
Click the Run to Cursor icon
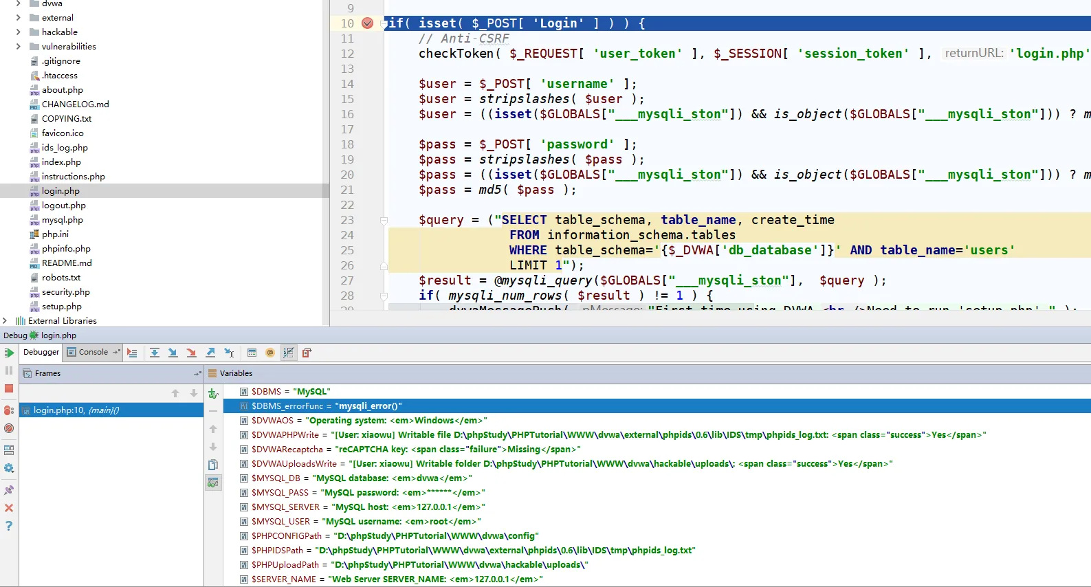(x=229, y=353)
